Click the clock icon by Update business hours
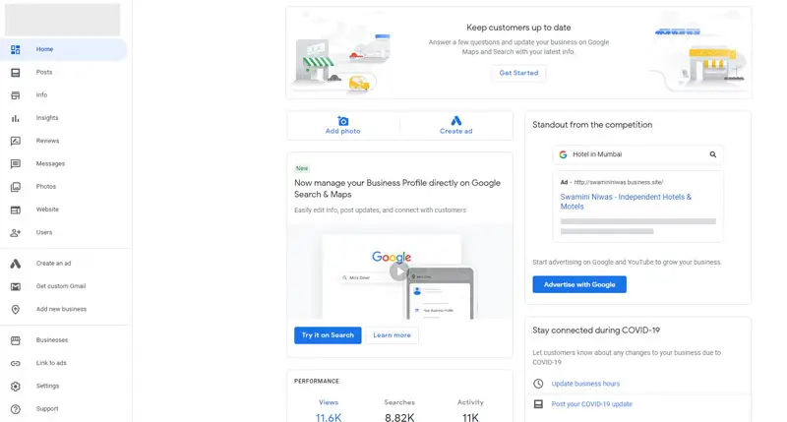This screenshot has width=787, height=422. tap(538, 384)
